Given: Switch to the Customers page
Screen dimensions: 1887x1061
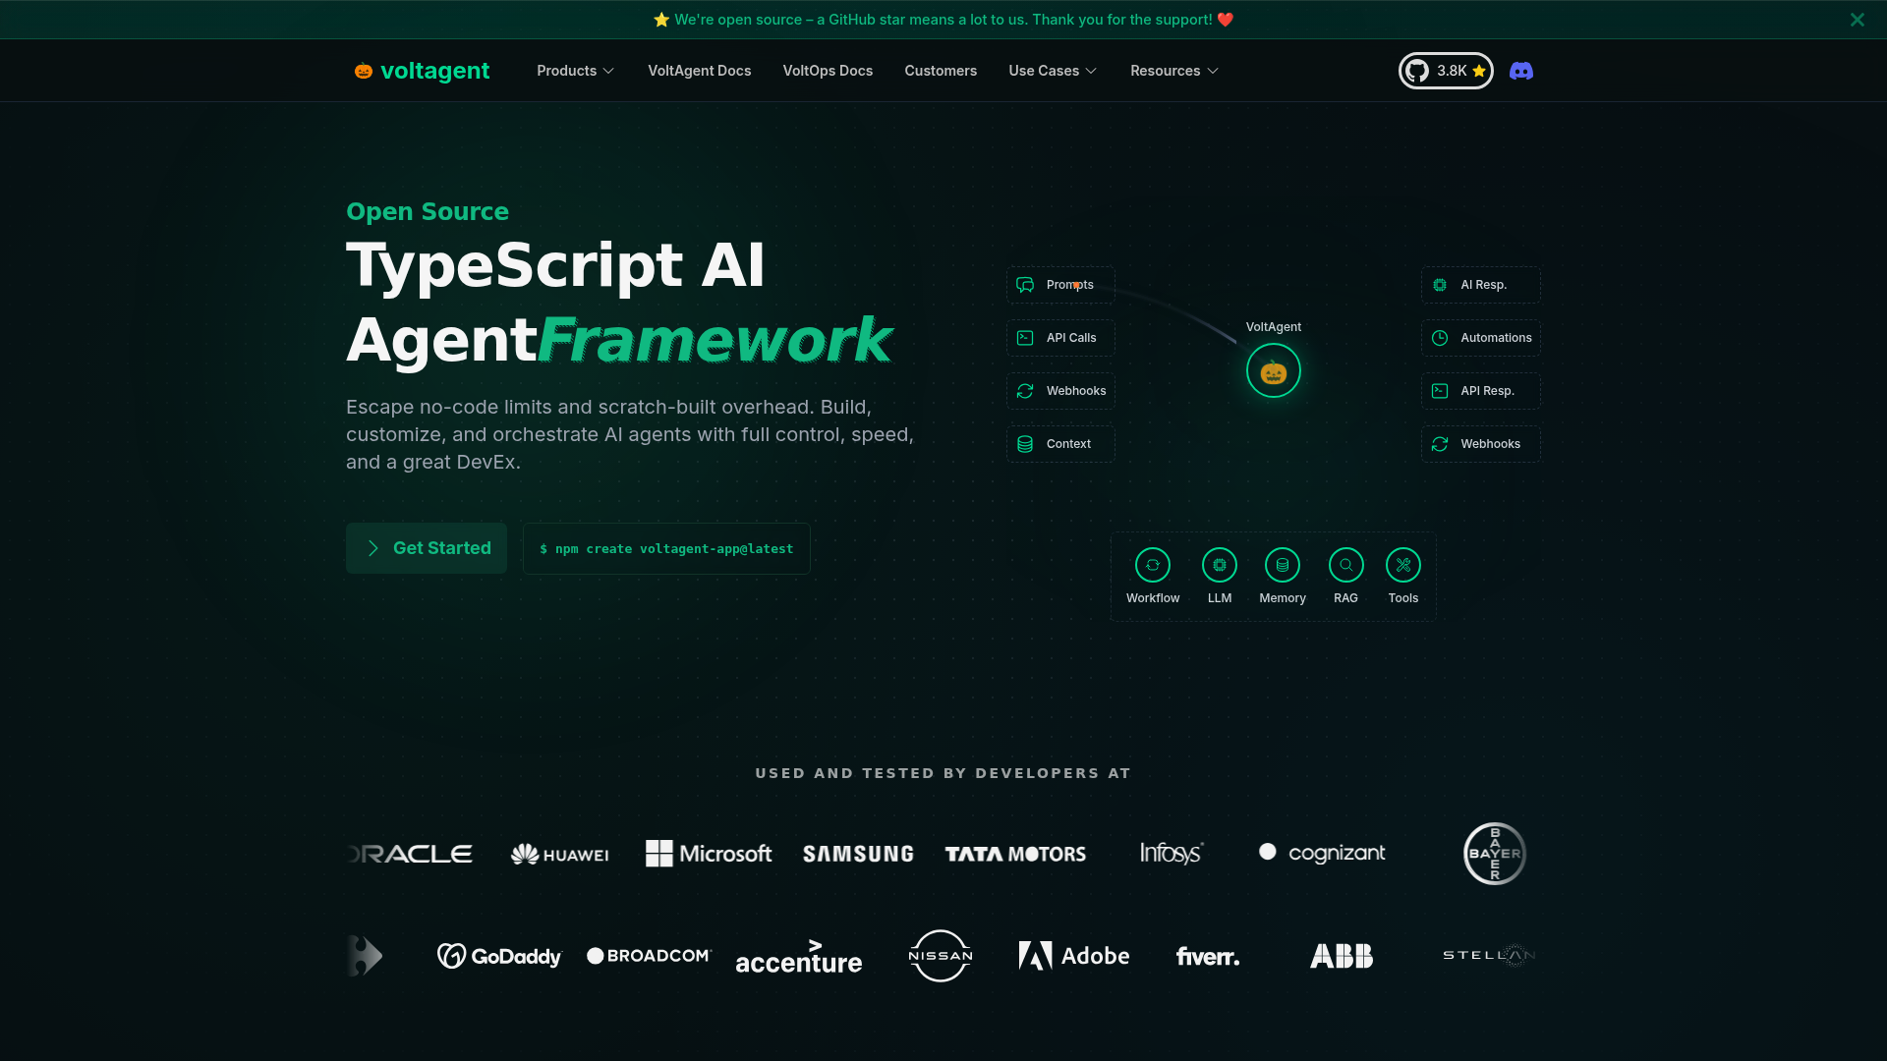Looking at the screenshot, I should pyautogui.click(x=941, y=70).
